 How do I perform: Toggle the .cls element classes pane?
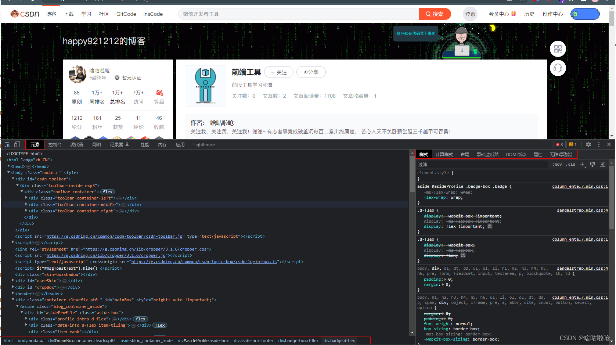(570, 164)
